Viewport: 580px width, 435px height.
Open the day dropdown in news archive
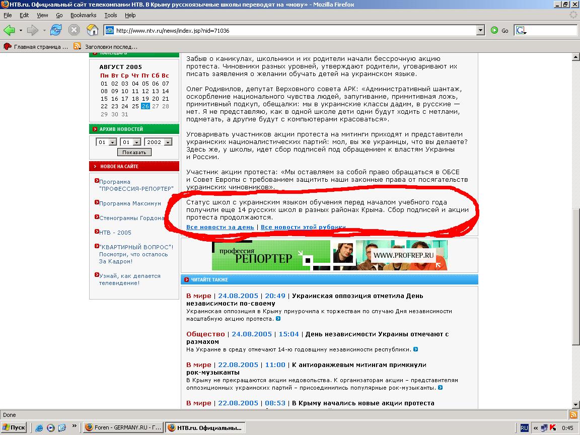pyautogui.click(x=112, y=142)
